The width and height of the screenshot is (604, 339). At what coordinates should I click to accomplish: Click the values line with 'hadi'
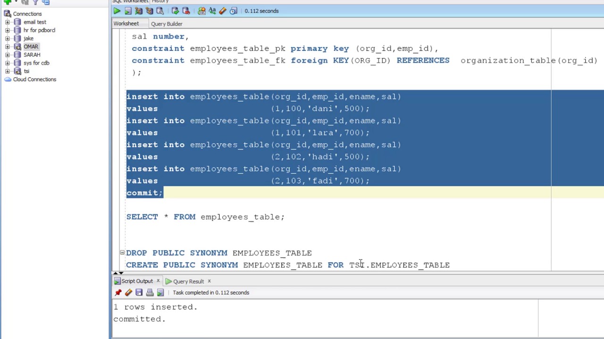coord(248,157)
